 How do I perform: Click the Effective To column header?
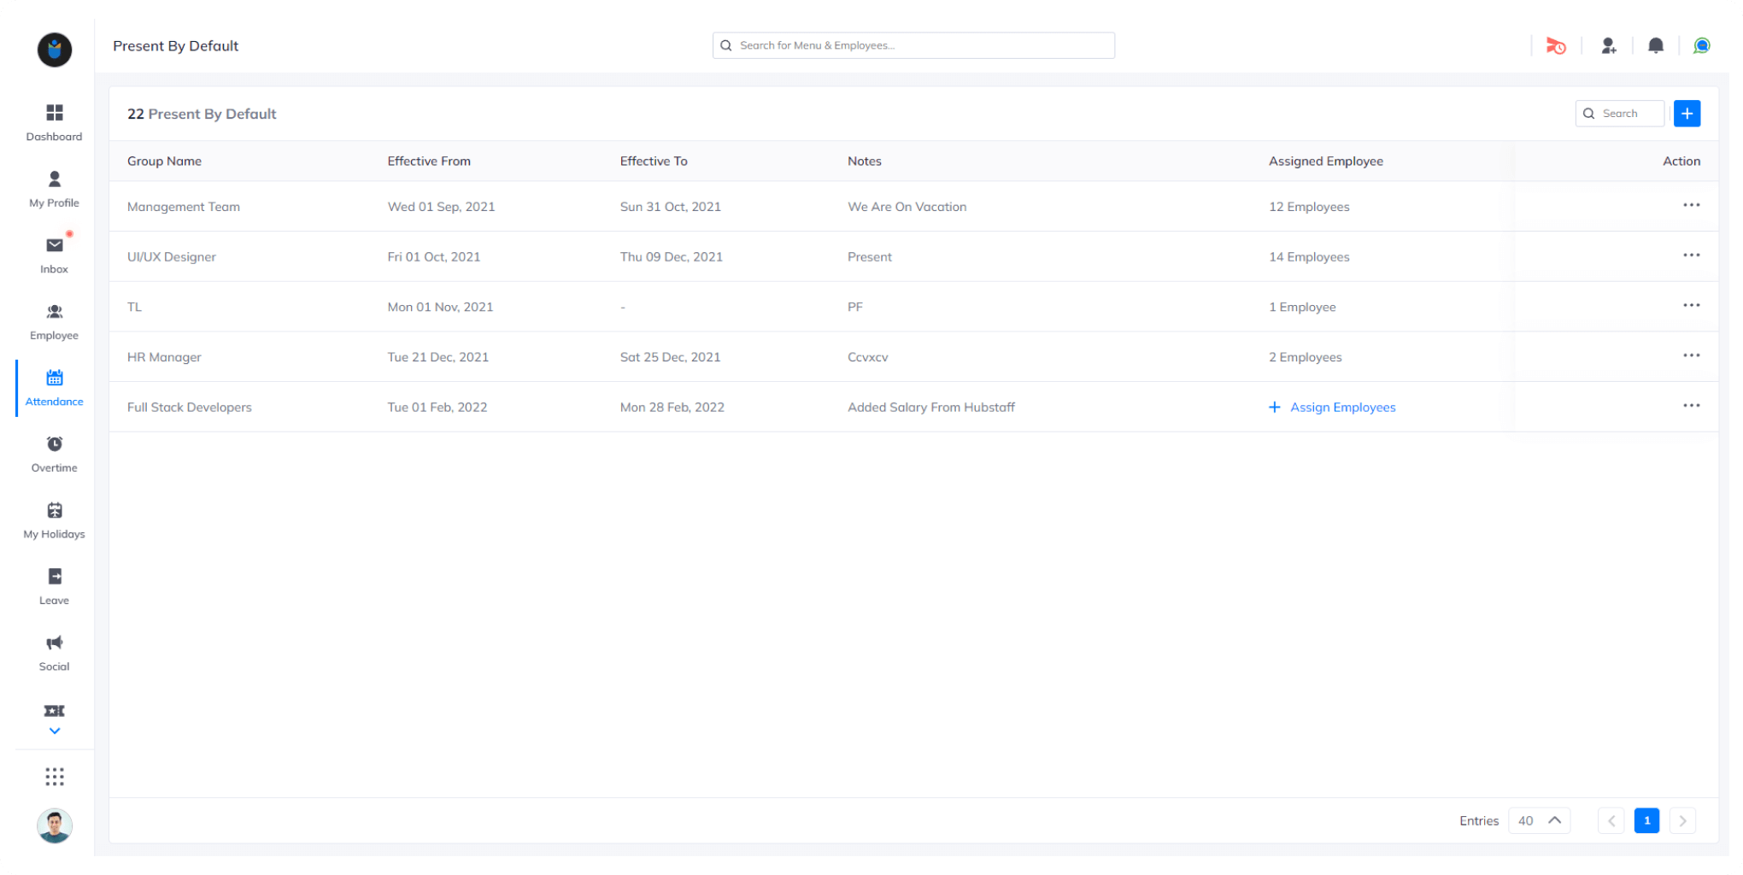tap(654, 161)
